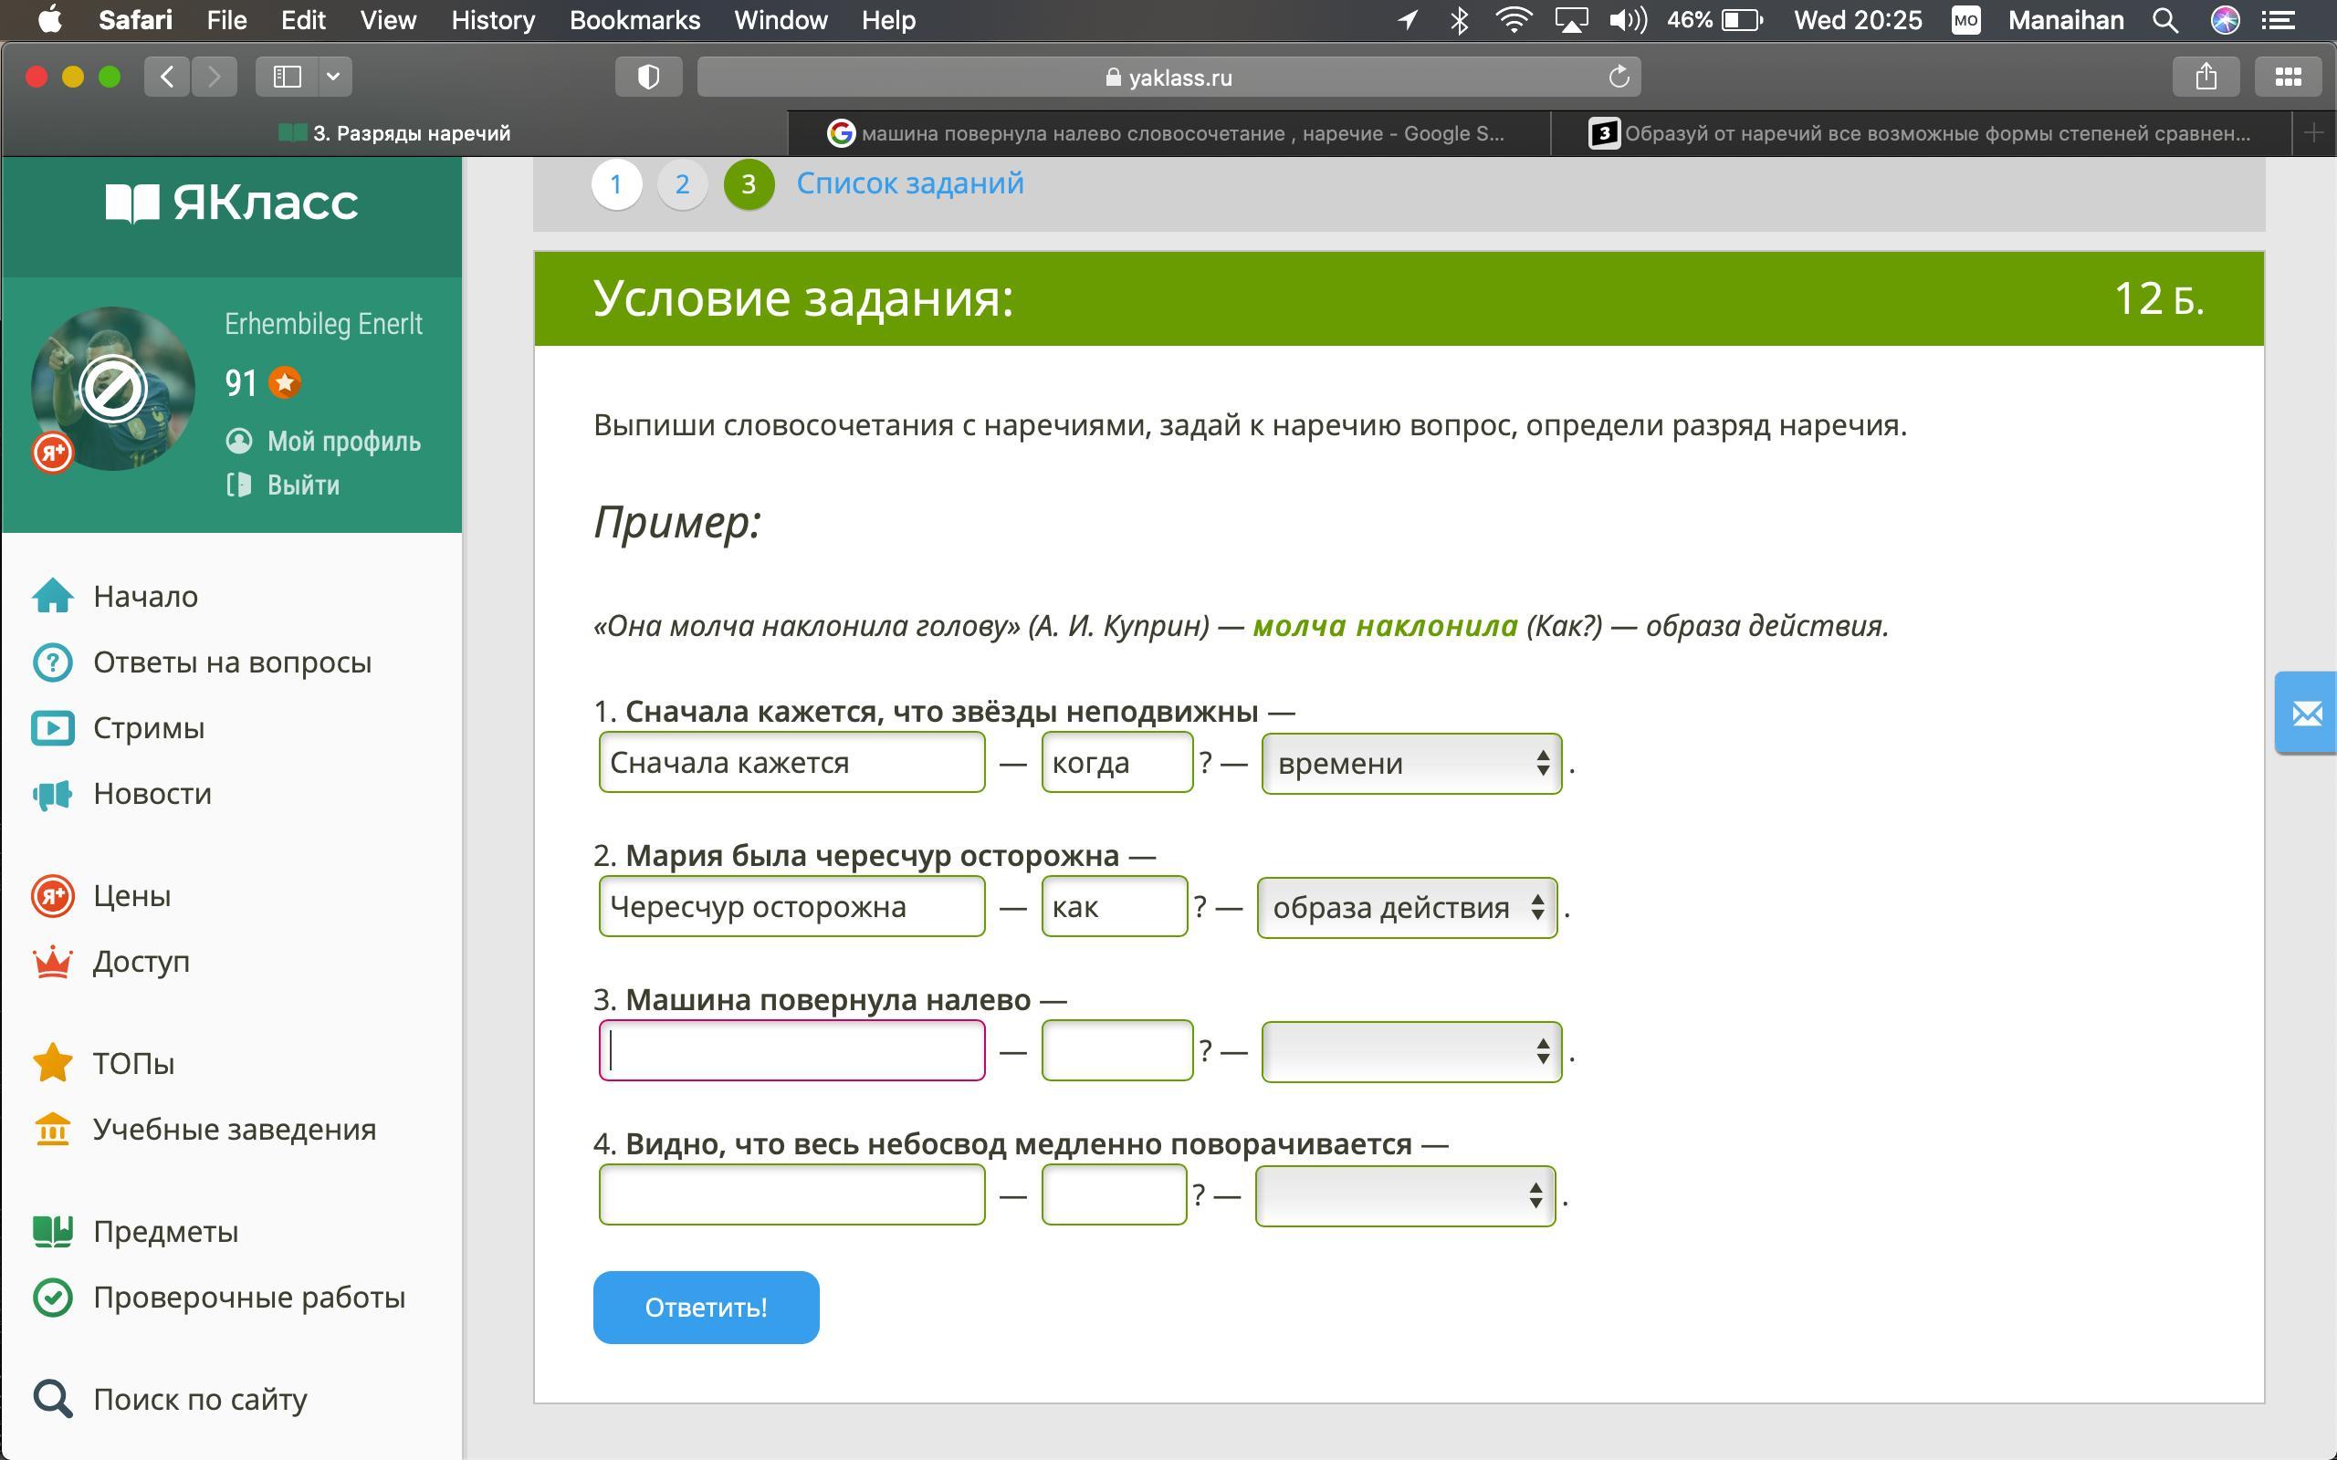The height and width of the screenshot is (1460, 2337).
Task: Open the empty category dropdown for sentence 3
Action: [1411, 1050]
